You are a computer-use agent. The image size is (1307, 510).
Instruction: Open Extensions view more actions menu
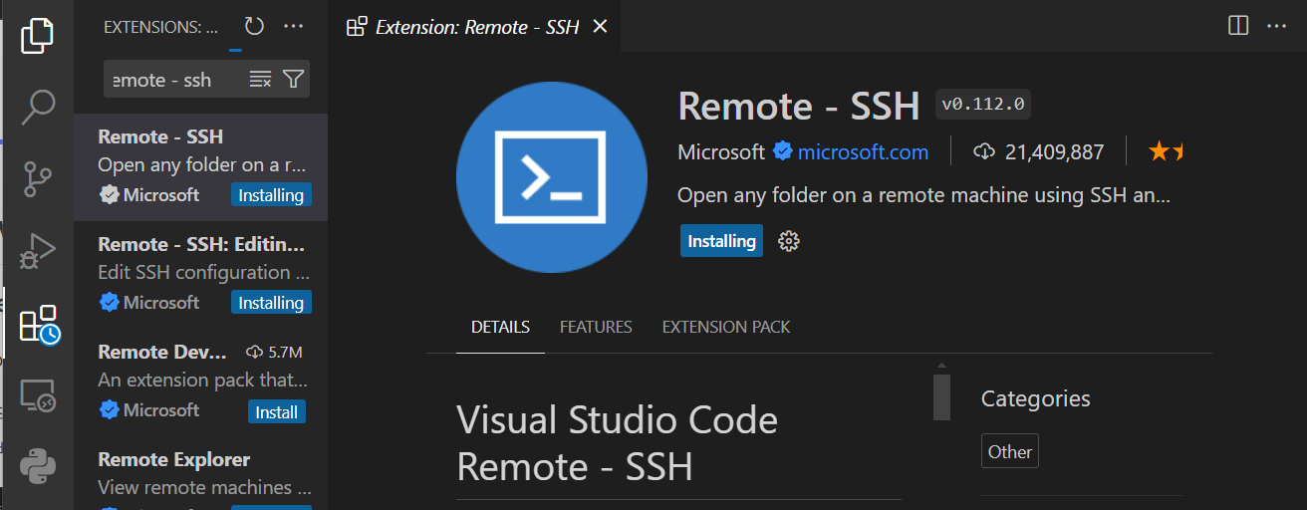click(x=293, y=27)
